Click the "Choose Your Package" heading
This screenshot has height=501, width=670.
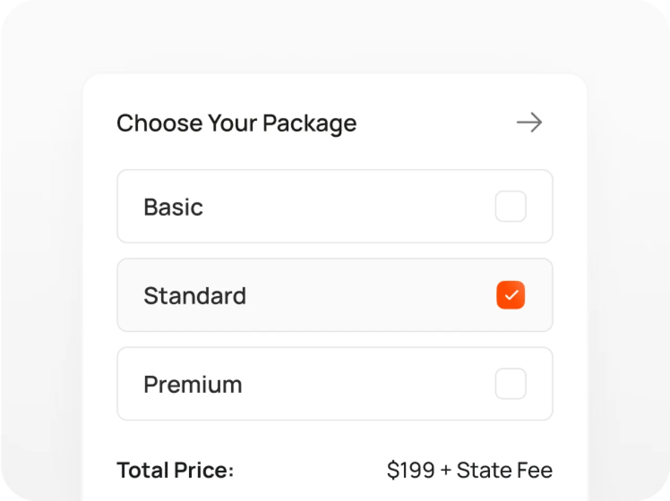point(237,123)
